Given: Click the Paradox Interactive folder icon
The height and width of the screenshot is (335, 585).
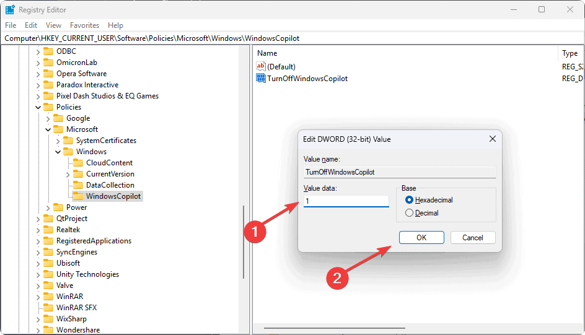Looking at the screenshot, I should pos(48,85).
